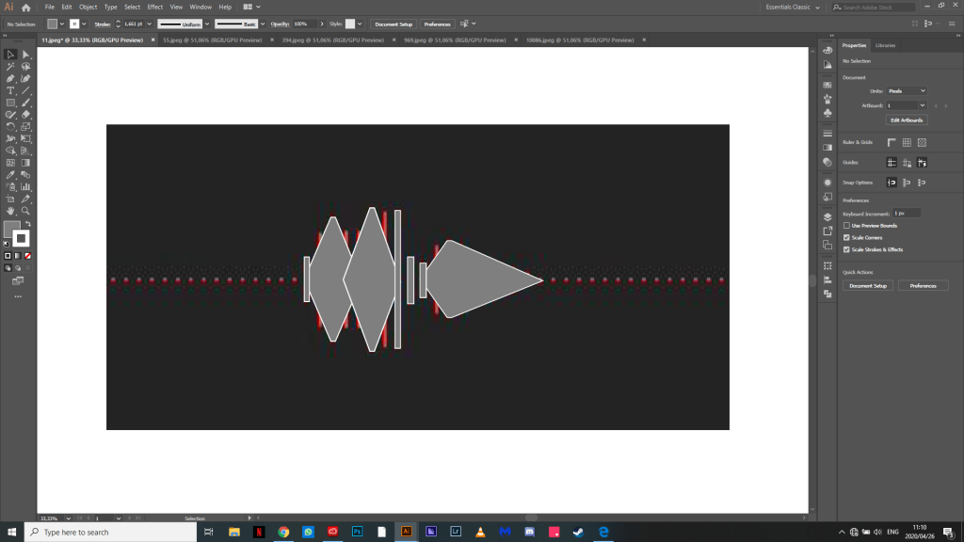Open the Effect menu
Screen dimensions: 964x542
click(154, 7)
